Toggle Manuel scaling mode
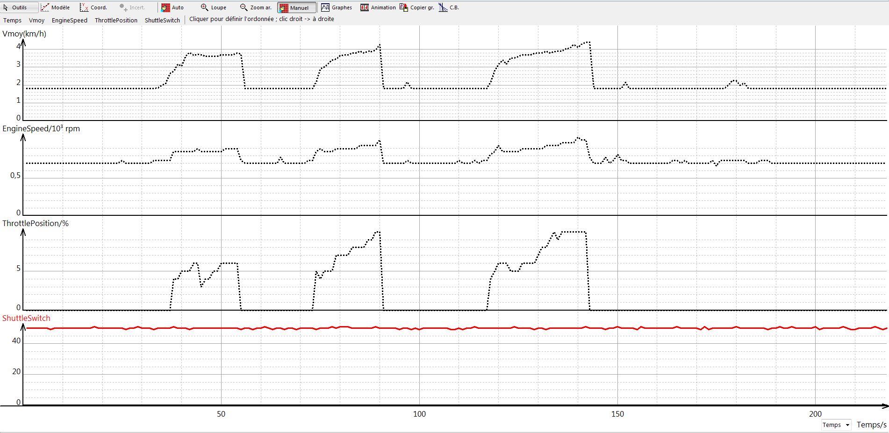The height and width of the screenshot is (433, 889). coord(296,7)
